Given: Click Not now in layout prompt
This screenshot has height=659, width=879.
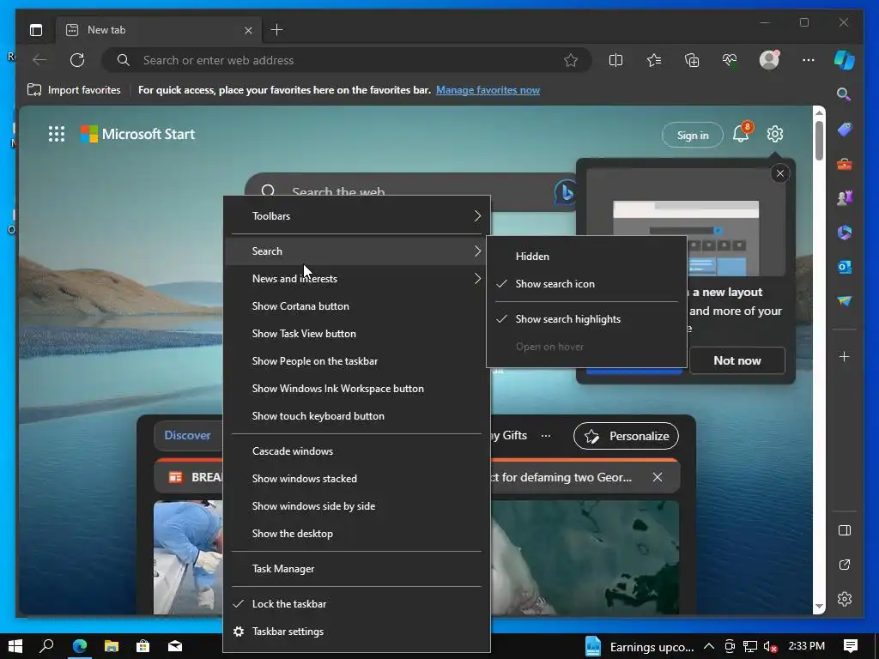Looking at the screenshot, I should [x=737, y=360].
